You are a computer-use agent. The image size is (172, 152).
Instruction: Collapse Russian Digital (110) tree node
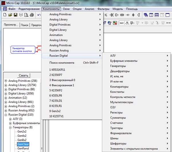6,115
